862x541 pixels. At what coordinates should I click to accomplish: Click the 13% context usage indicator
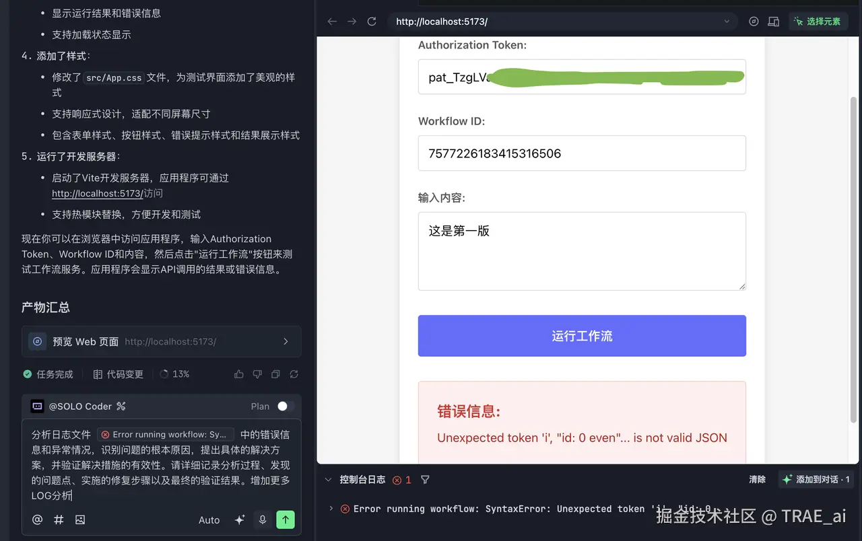[x=174, y=374]
